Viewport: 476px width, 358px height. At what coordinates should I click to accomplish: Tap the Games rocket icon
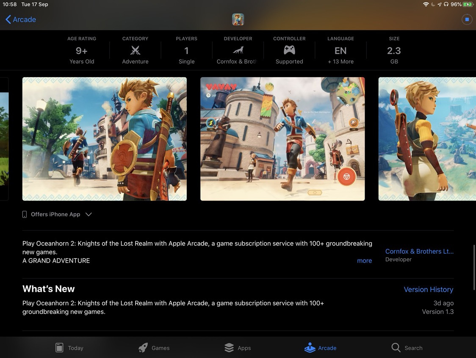pyautogui.click(x=143, y=347)
